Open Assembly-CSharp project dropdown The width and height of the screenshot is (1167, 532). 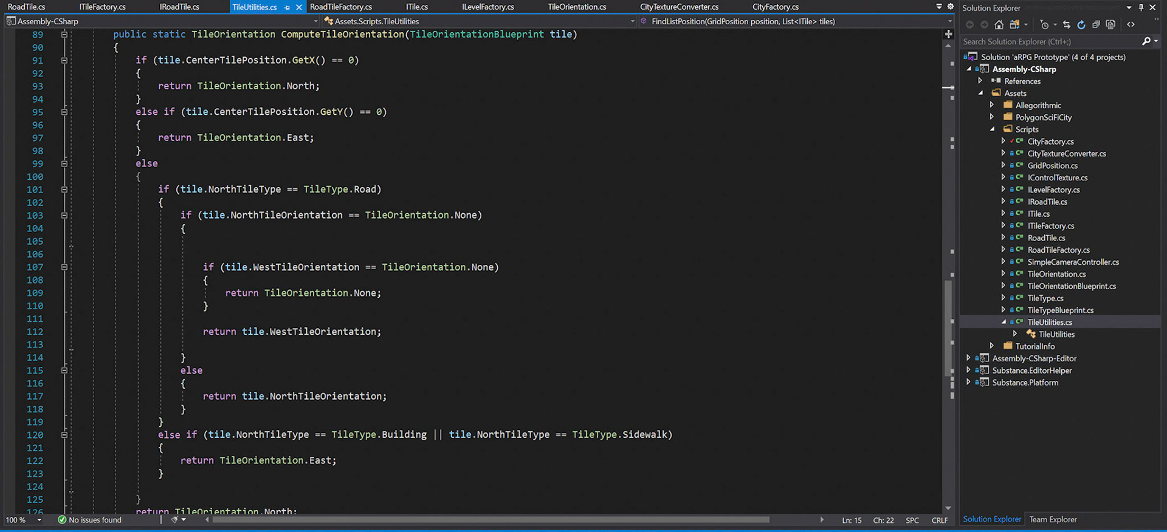tap(315, 21)
